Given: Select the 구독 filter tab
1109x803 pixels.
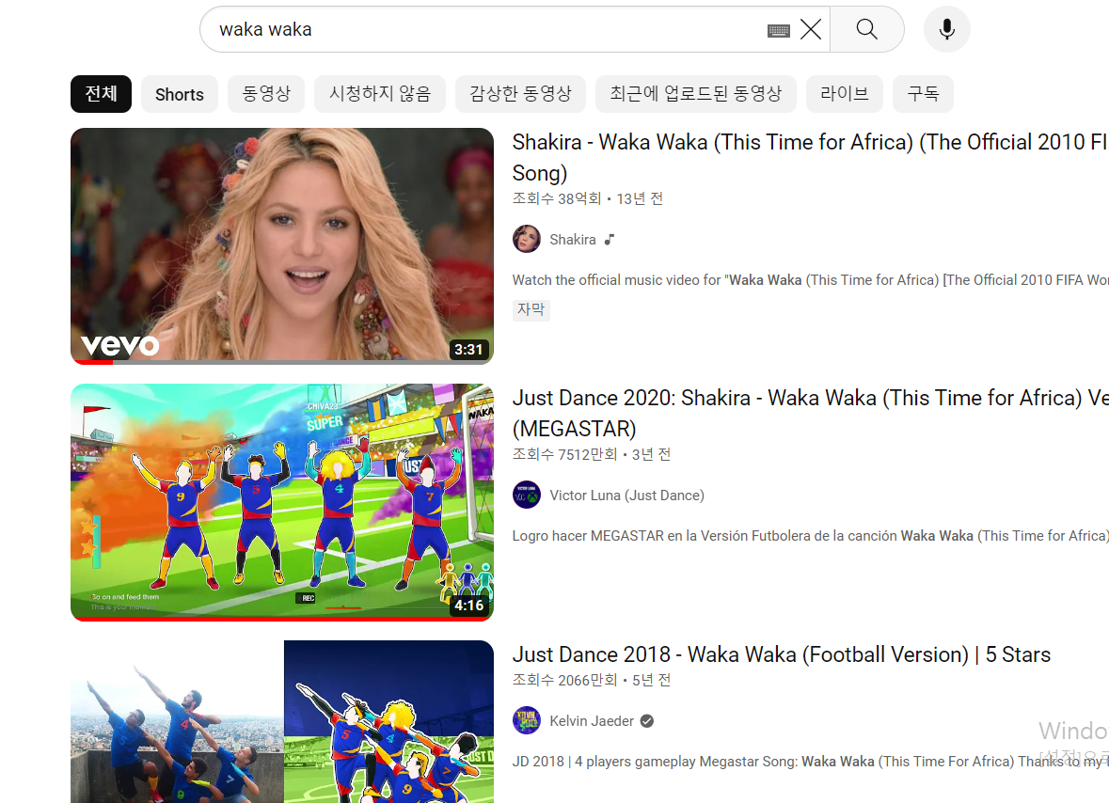Looking at the screenshot, I should [x=923, y=94].
